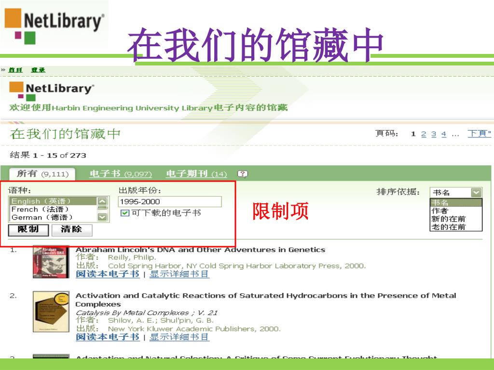
Task: Click title Activation and Catalytic Reactions of Saturated Hydrocarbons
Action: (x=266, y=300)
